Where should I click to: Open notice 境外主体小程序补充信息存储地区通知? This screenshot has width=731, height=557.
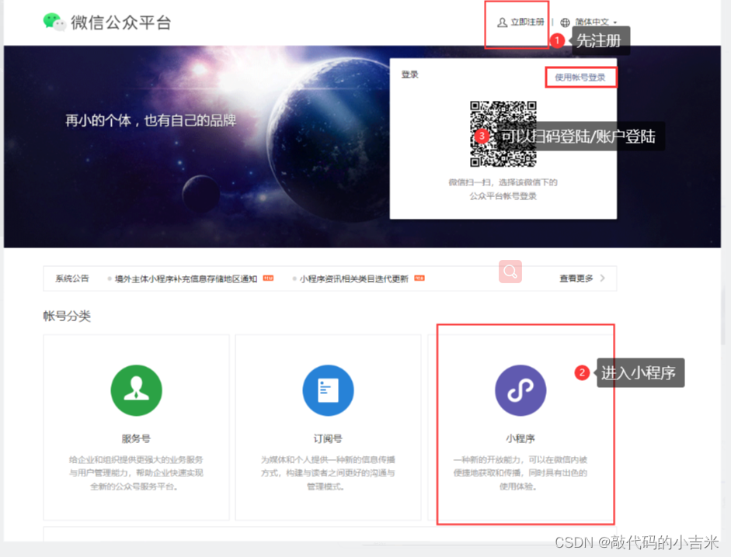point(186,278)
